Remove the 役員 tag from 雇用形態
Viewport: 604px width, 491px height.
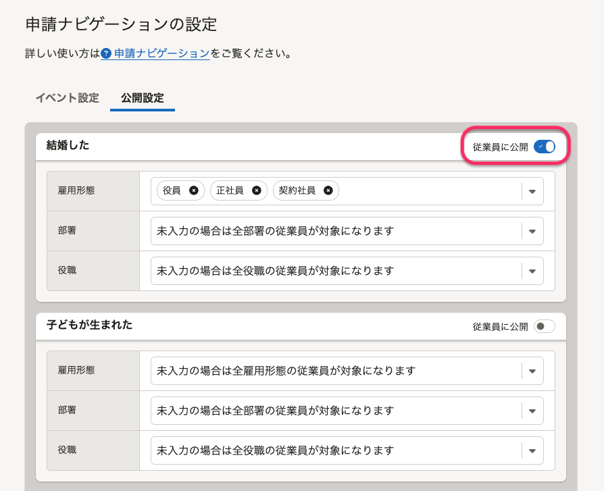(193, 190)
